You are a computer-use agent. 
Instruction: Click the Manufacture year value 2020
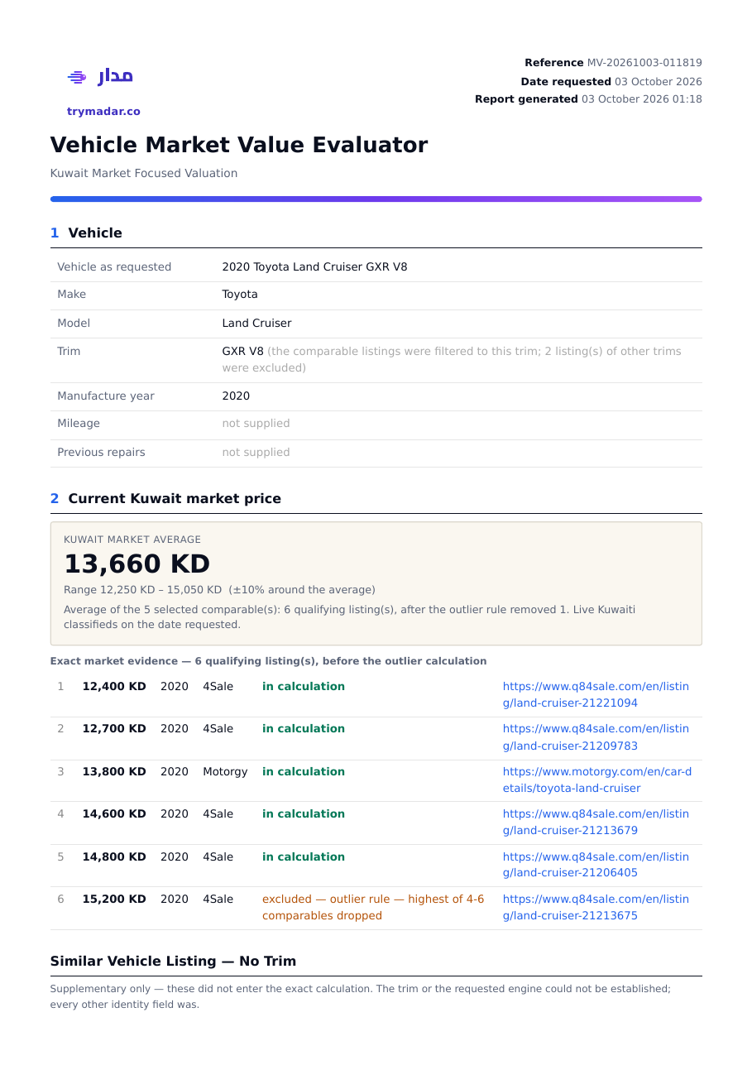[236, 396]
